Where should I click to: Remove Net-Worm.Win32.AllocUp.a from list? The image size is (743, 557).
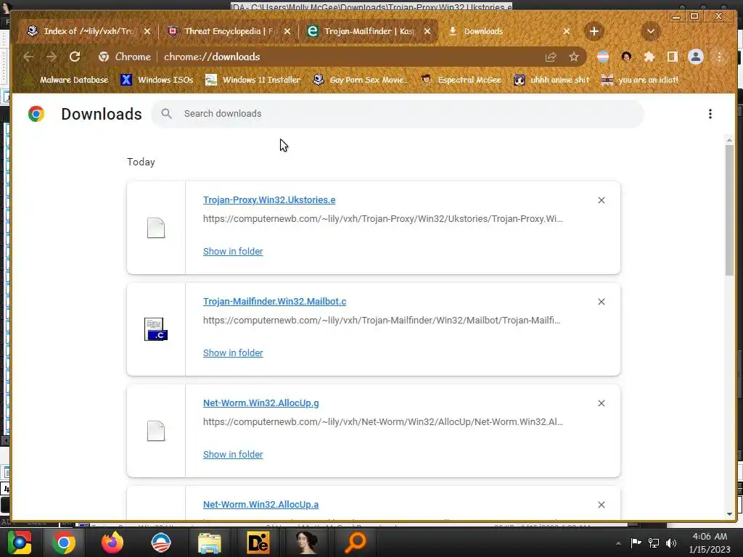[x=602, y=505]
